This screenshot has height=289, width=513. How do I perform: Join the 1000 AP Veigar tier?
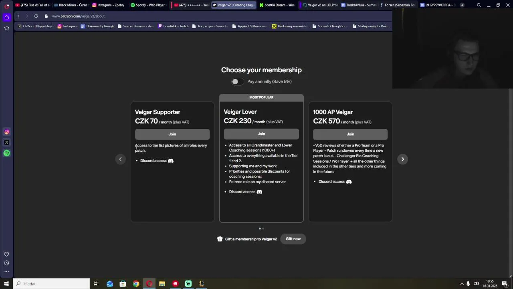(x=350, y=134)
